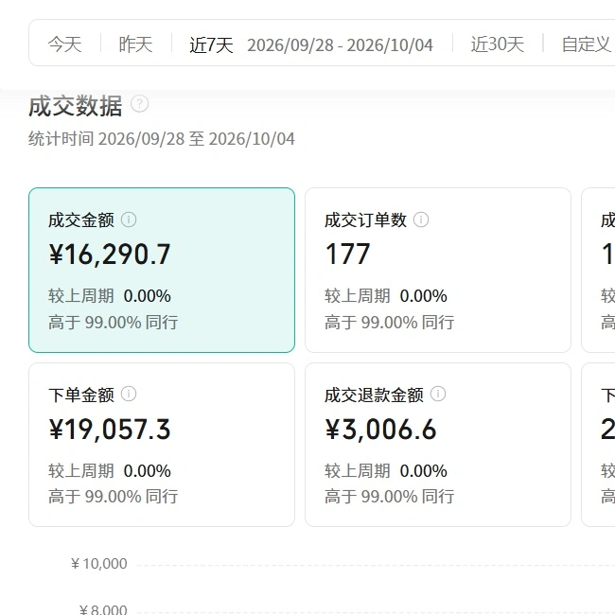Viewport: 615px width, 615px height.
Task: Click 较上周期 0.00% under 下单金额
Action: click(110, 470)
